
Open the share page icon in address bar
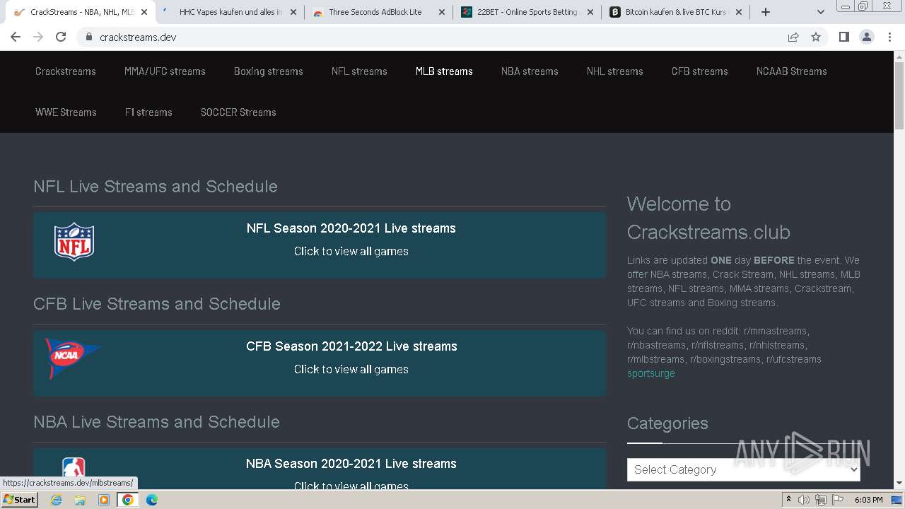(793, 37)
